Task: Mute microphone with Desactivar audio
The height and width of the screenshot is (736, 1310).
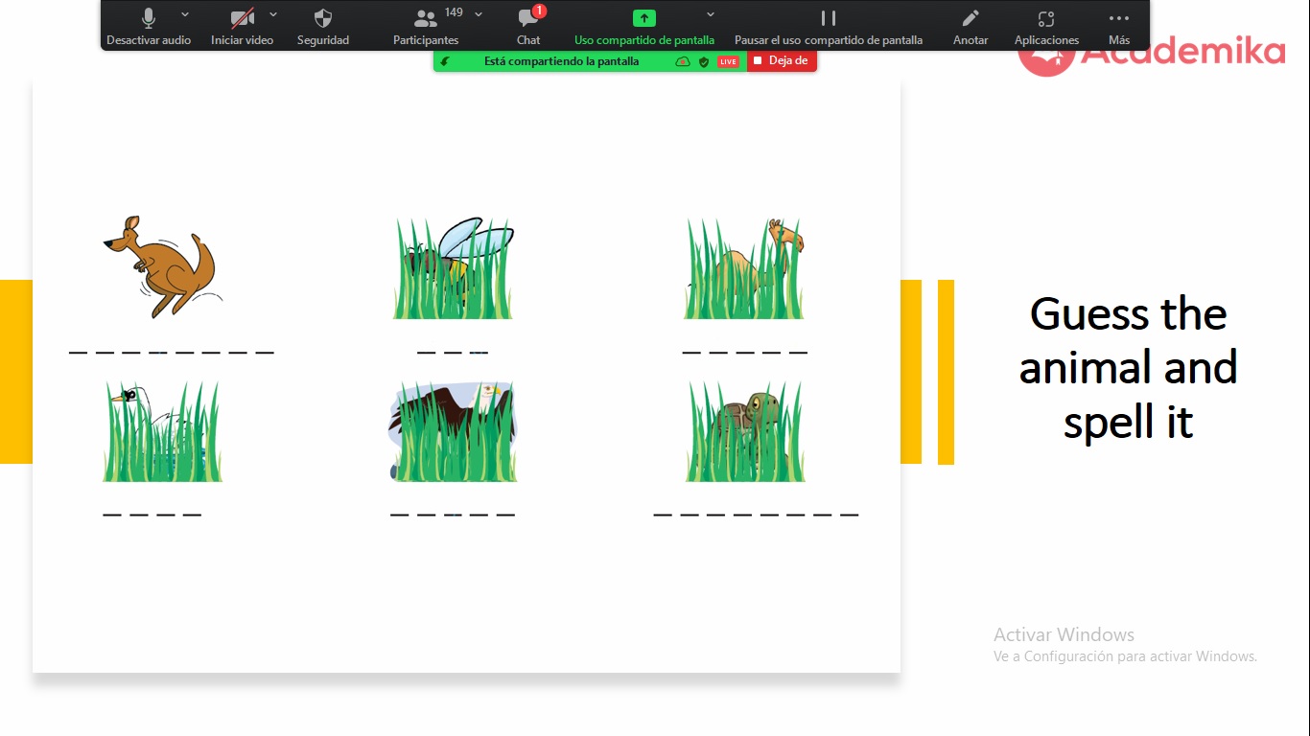Action: coord(149,27)
